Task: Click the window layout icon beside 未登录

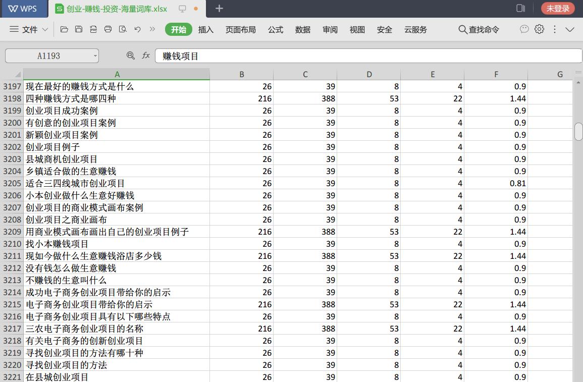Action: tap(520, 8)
